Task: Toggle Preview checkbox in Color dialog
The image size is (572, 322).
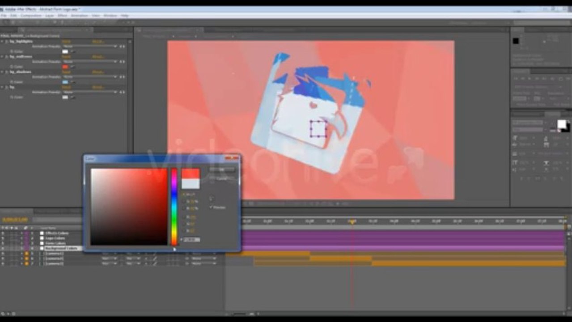Action: (x=211, y=208)
